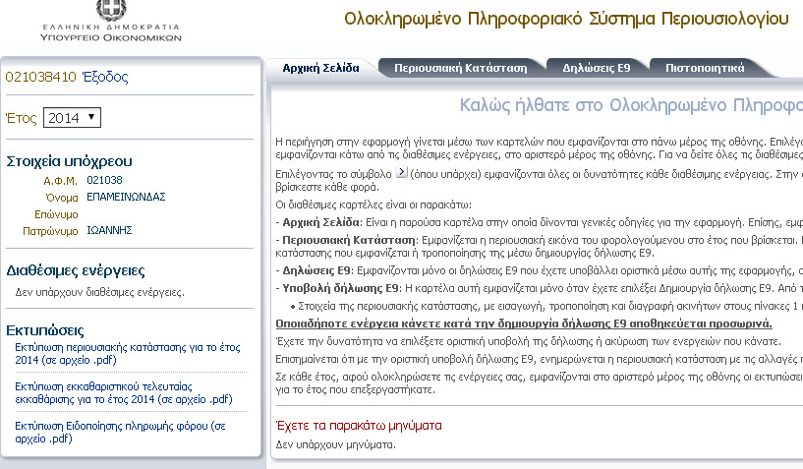
Task: Switch to the Δηλώσεις Ε9 tab
Action: (x=596, y=68)
